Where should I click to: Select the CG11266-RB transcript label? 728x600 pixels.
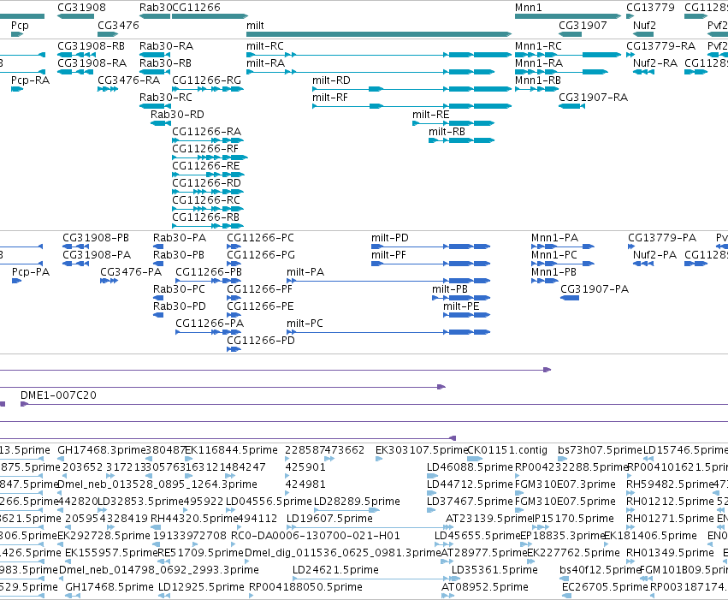[x=206, y=217]
